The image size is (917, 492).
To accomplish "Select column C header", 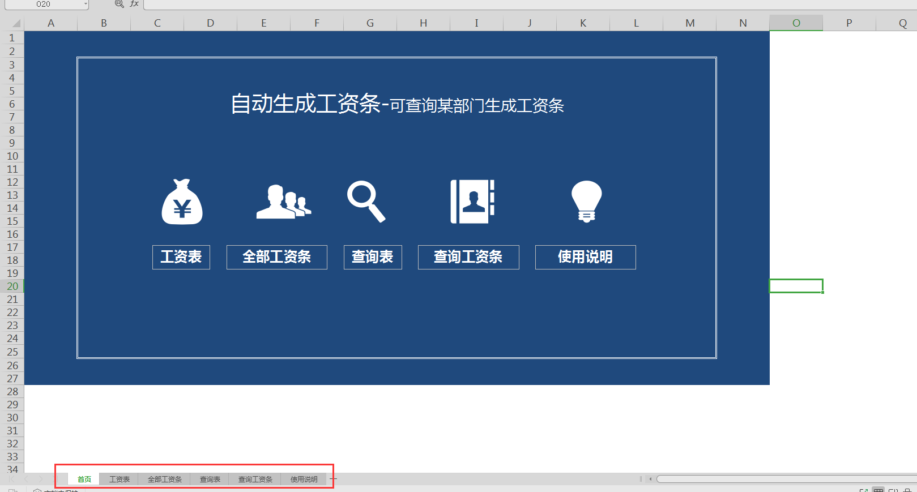I will click(x=157, y=23).
